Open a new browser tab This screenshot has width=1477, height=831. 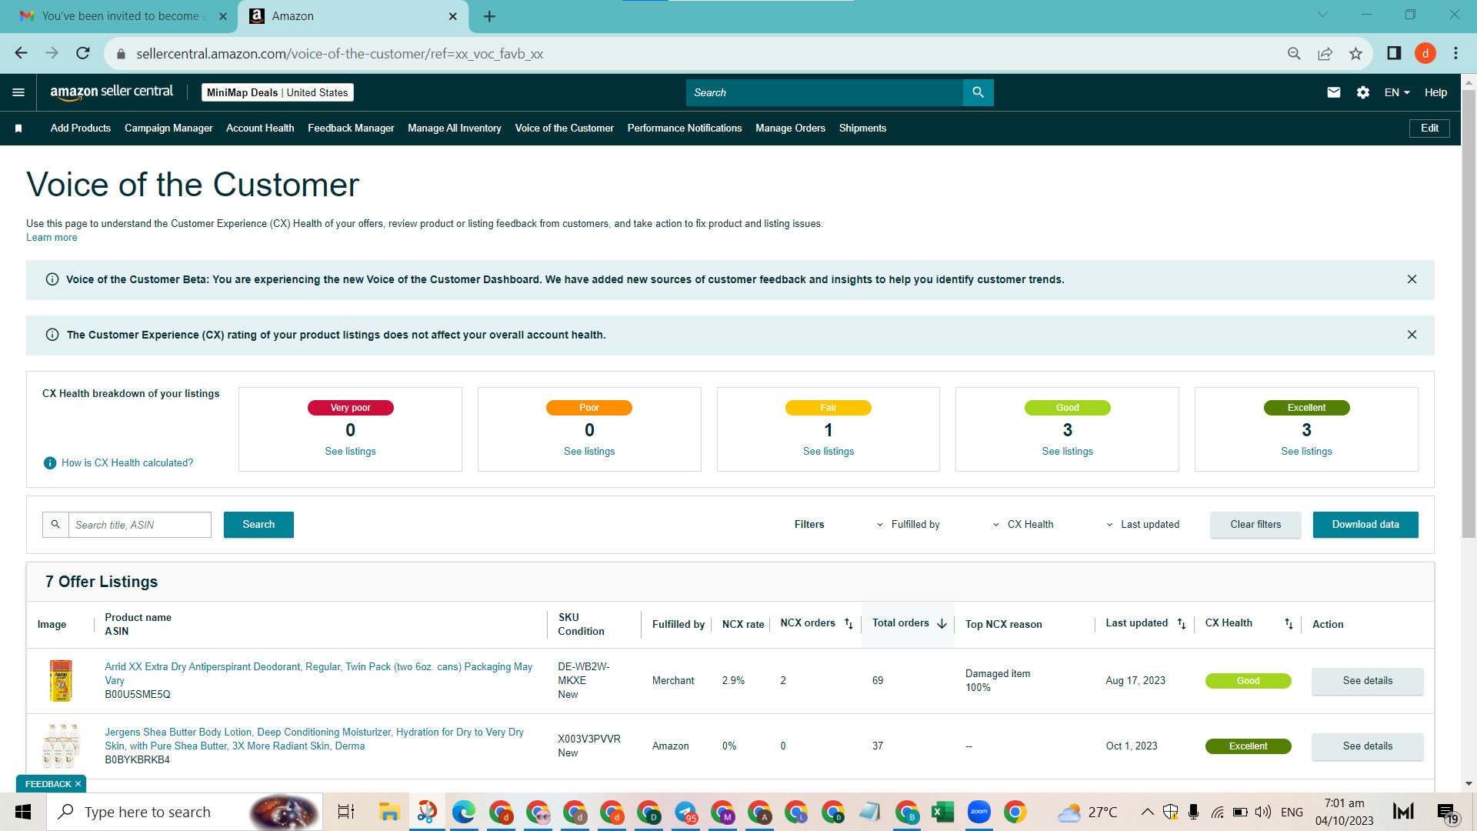[x=489, y=16]
